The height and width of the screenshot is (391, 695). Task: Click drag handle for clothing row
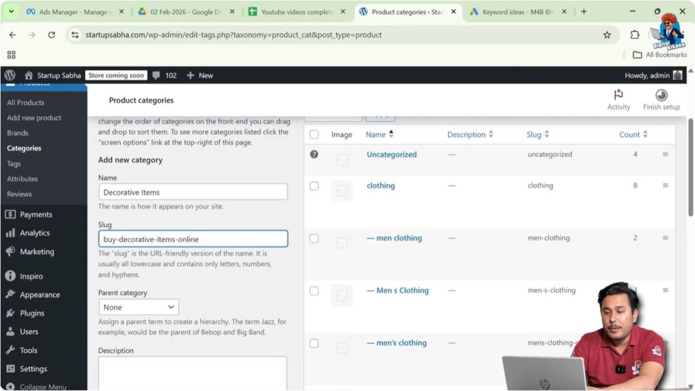(x=665, y=186)
